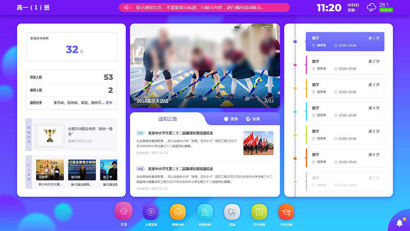The image size is (410, 231).
Task: Select the 第 5 节 数学 lesson card
Action: pos(345,135)
